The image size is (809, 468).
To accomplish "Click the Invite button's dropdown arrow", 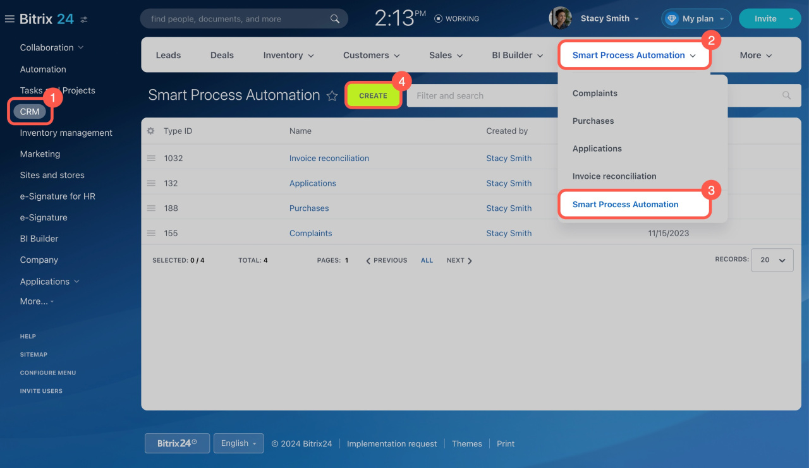I will click(x=791, y=19).
